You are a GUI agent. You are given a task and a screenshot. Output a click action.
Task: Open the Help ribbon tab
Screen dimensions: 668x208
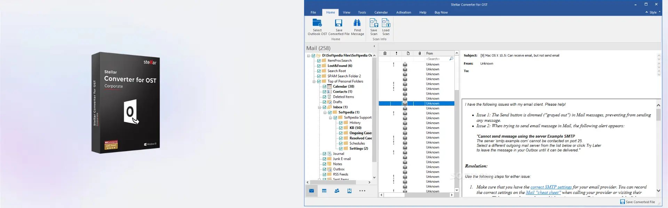(423, 12)
